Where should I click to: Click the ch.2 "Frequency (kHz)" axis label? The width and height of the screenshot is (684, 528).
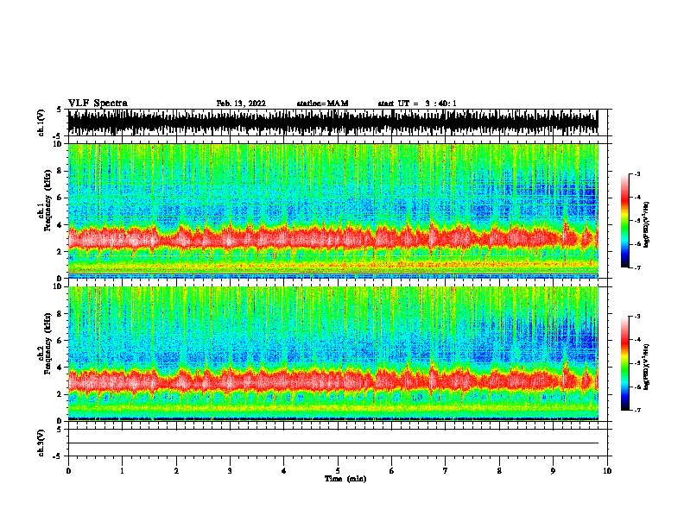pos(47,343)
